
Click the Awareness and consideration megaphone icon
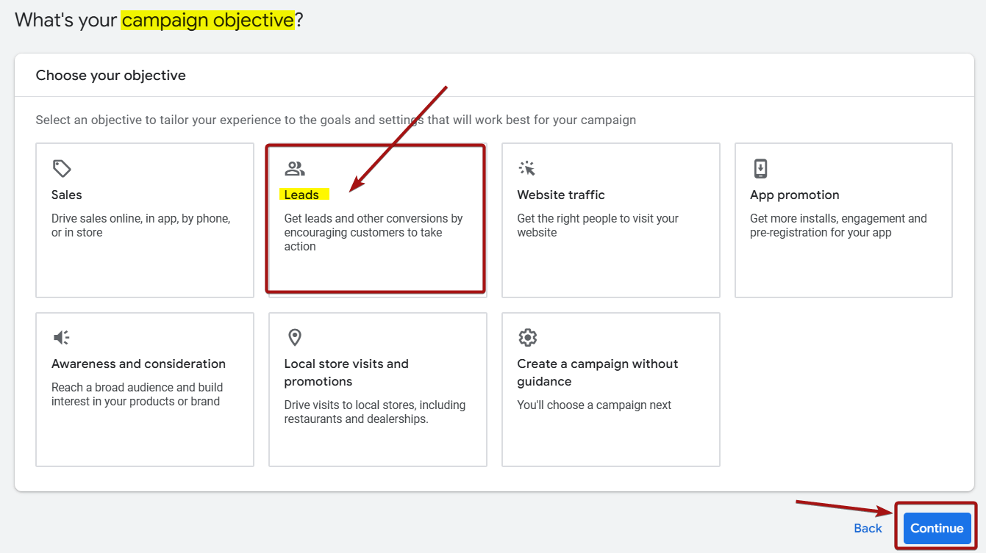pos(62,337)
